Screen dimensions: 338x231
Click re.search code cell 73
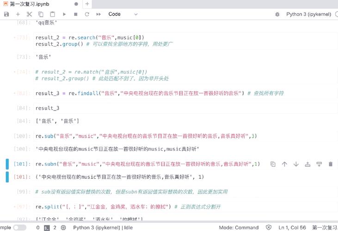coord(185,41)
